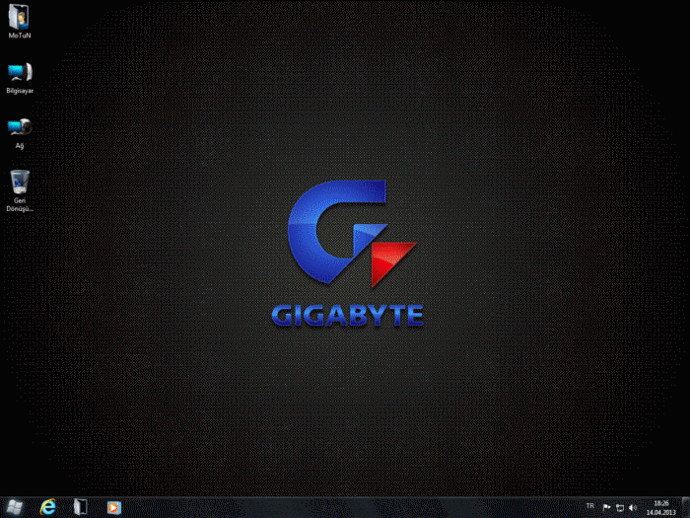Open the MoTuN user folder icon

click(19, 21)
